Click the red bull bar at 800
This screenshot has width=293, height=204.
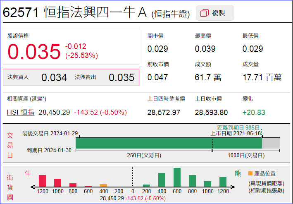point(73,185)
